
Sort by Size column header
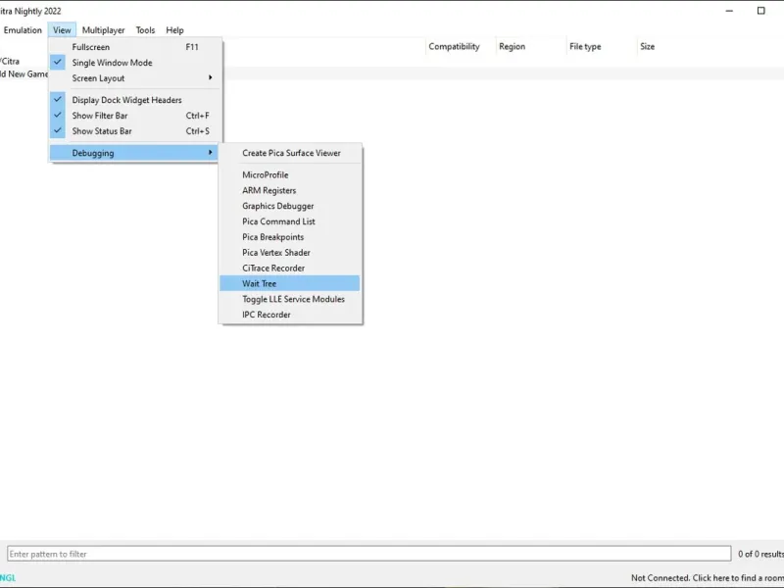click(648, 46)
